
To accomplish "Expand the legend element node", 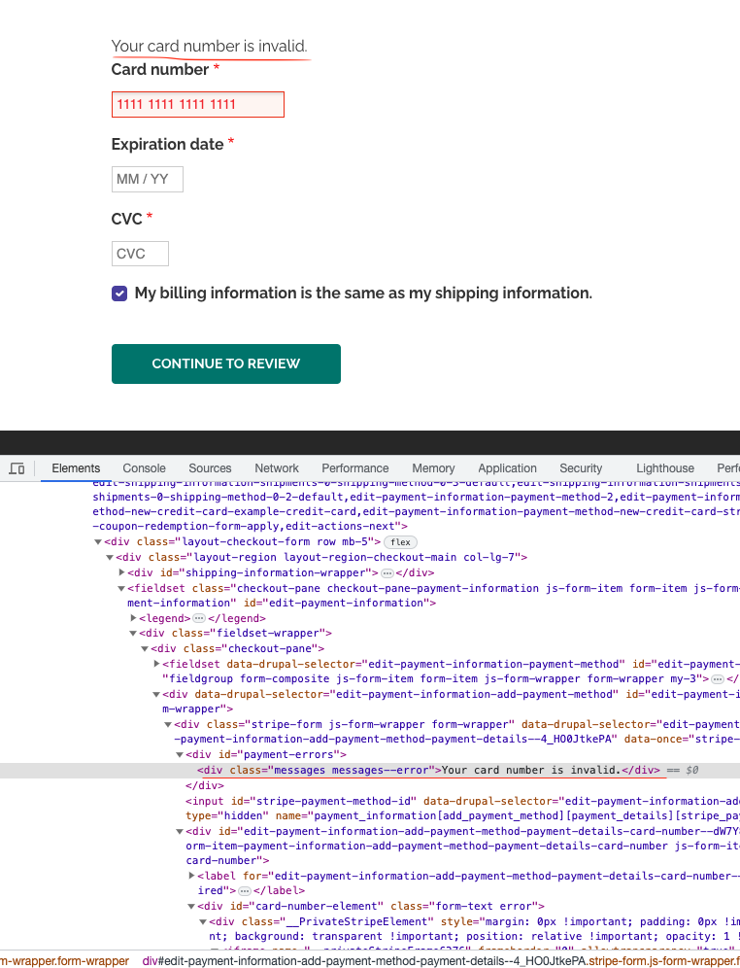I will pos(133,618).
